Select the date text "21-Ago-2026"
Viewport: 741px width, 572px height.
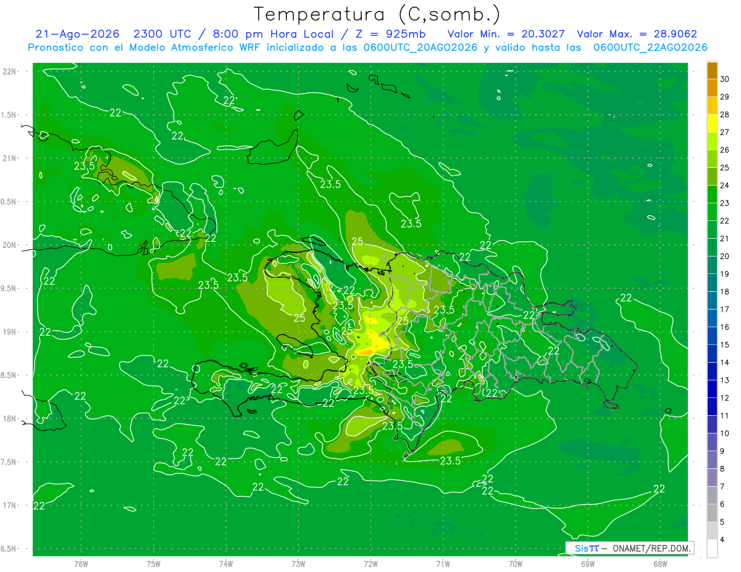tap(77, 34)
